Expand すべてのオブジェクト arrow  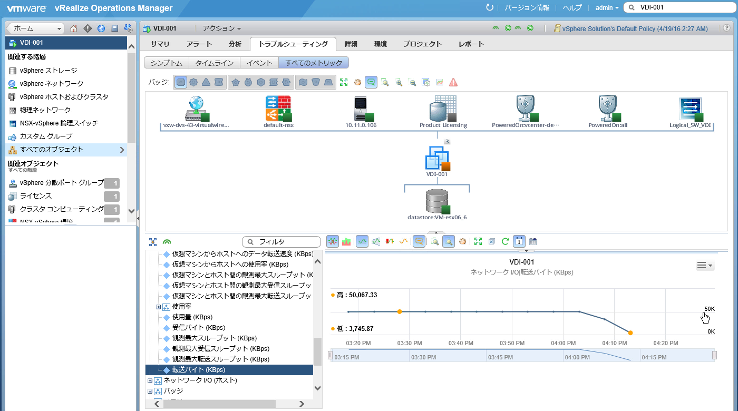click(122, 150)
